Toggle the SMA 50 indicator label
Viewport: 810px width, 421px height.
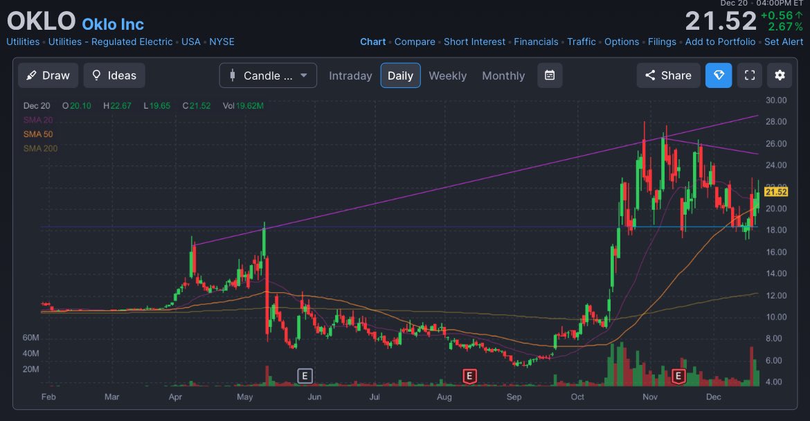tap(37, 134)
